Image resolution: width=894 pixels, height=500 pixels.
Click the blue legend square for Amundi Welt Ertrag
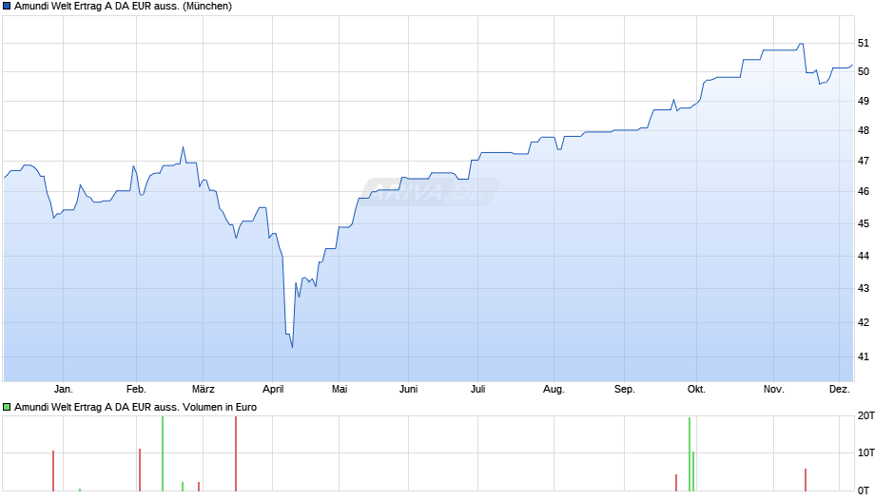click(7, 7)
